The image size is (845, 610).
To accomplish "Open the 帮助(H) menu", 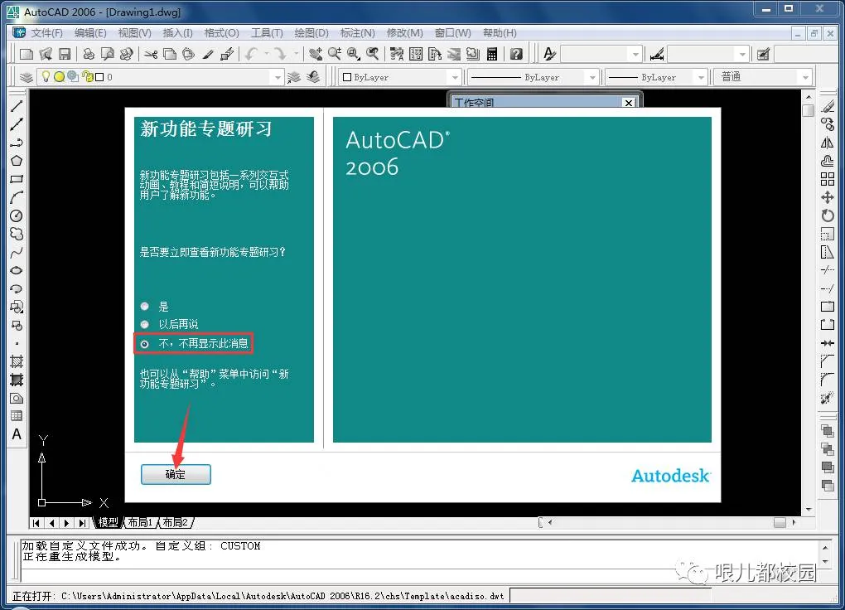I will coord(500,33).
